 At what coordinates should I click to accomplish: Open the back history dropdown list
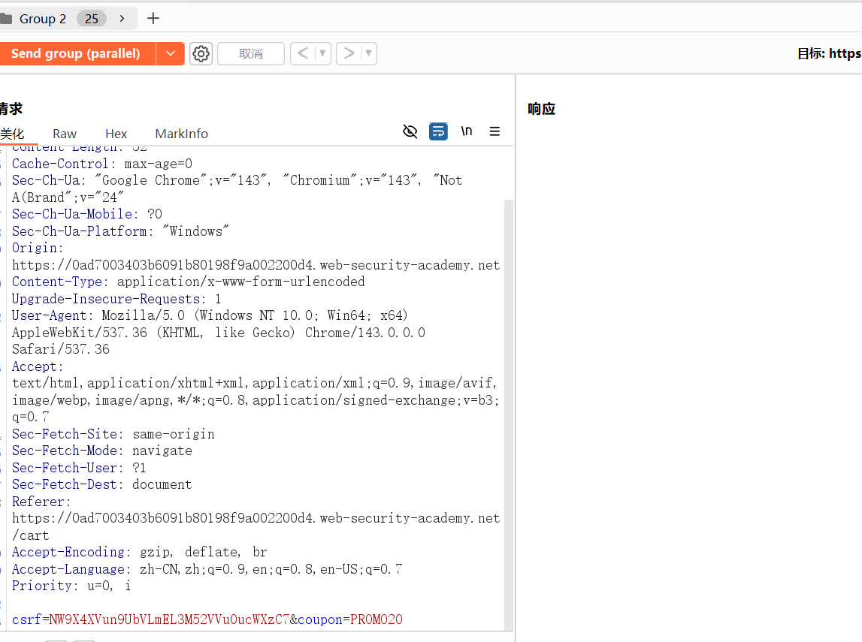322,54
